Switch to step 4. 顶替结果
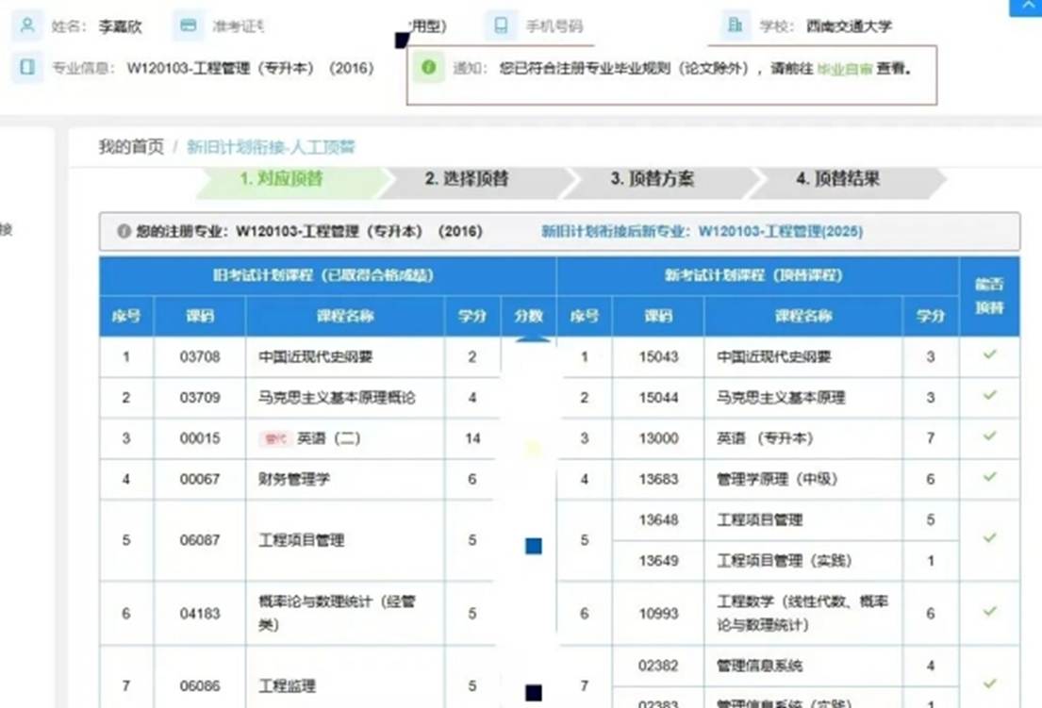 838,179
